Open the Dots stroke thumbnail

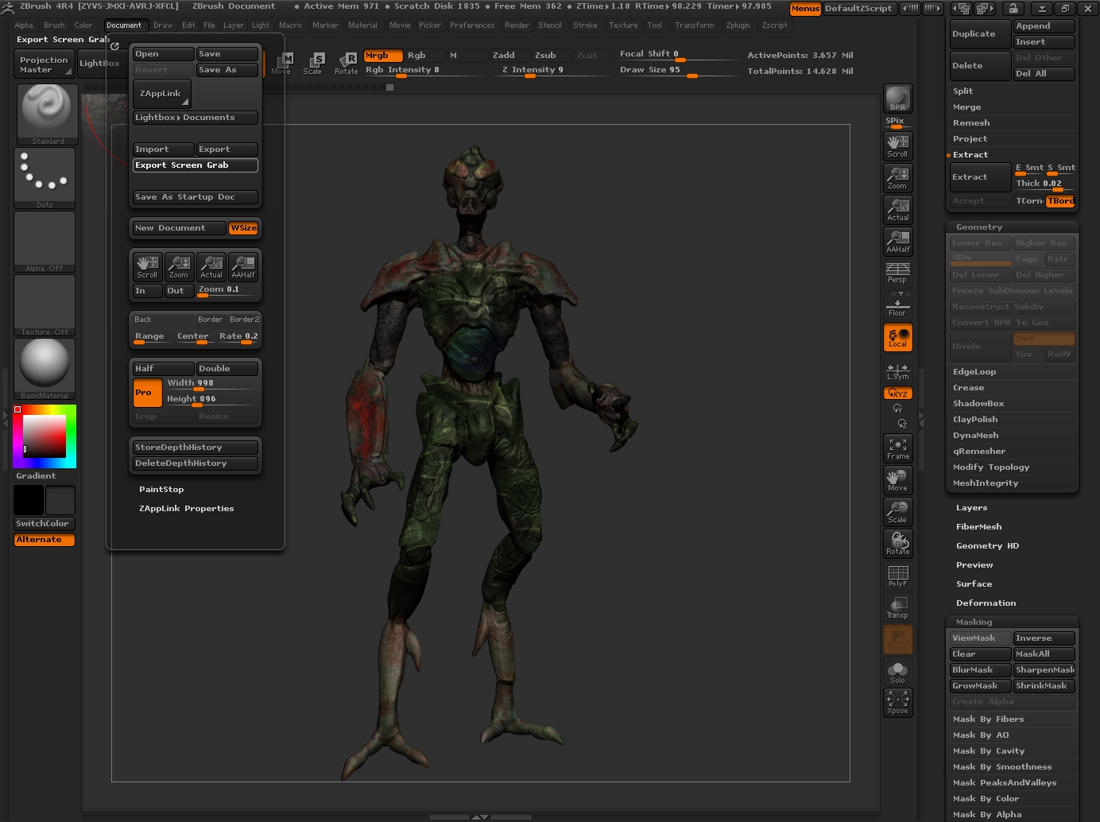[x=45, y=178]
